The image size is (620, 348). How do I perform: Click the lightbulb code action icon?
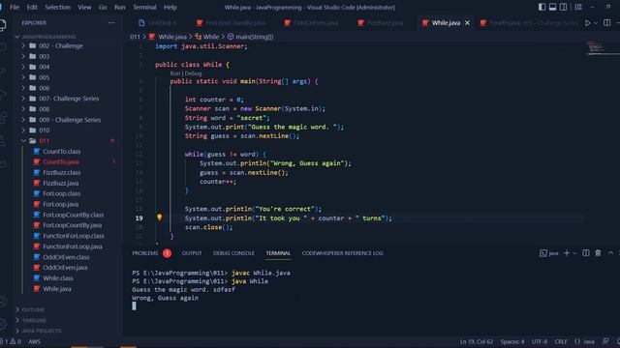(x=159, y=217)
